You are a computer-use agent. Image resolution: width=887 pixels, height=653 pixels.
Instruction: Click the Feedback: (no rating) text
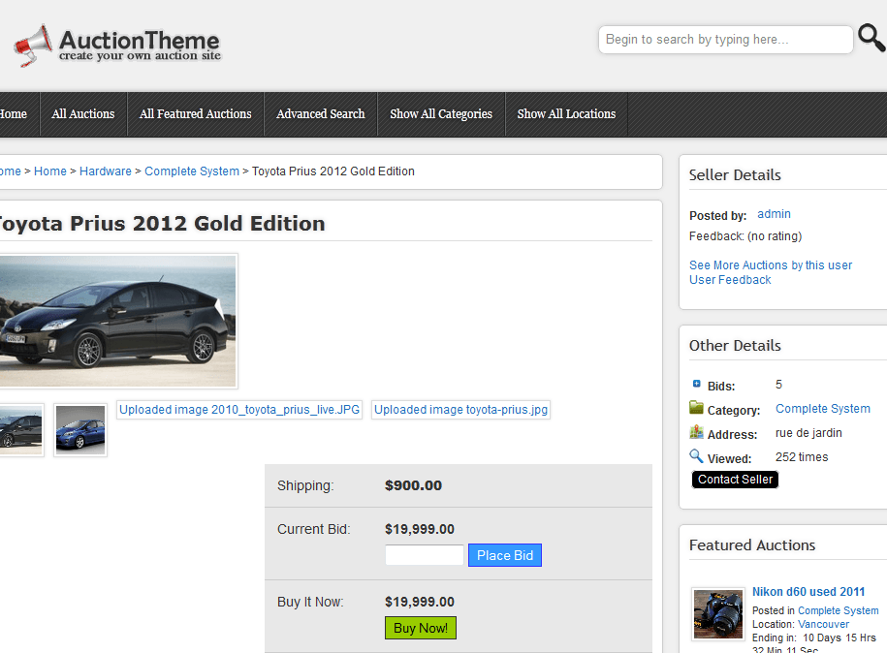(x=745, y=236)
